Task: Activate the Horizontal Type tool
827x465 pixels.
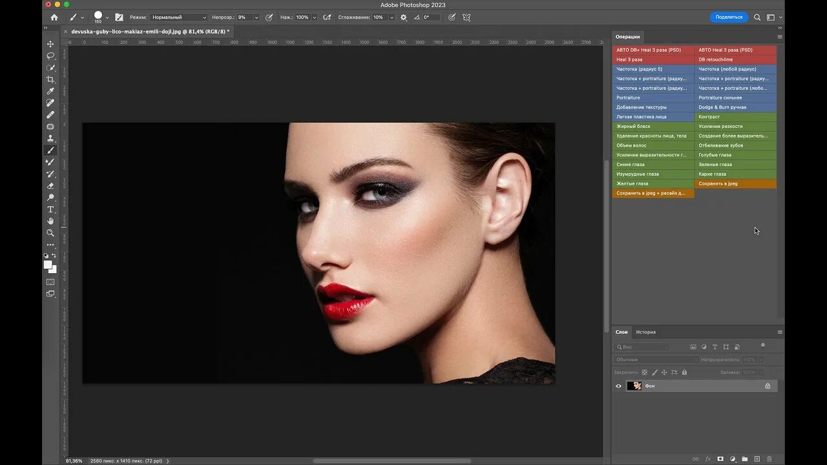Action: coord(50,209)
